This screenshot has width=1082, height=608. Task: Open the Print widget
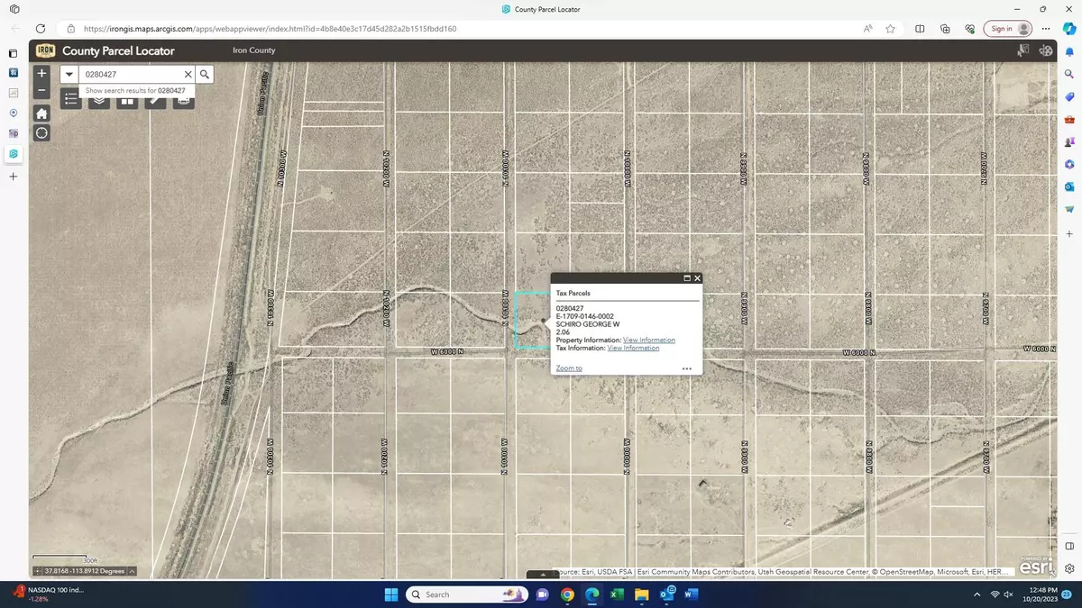[x=183, y=100]
